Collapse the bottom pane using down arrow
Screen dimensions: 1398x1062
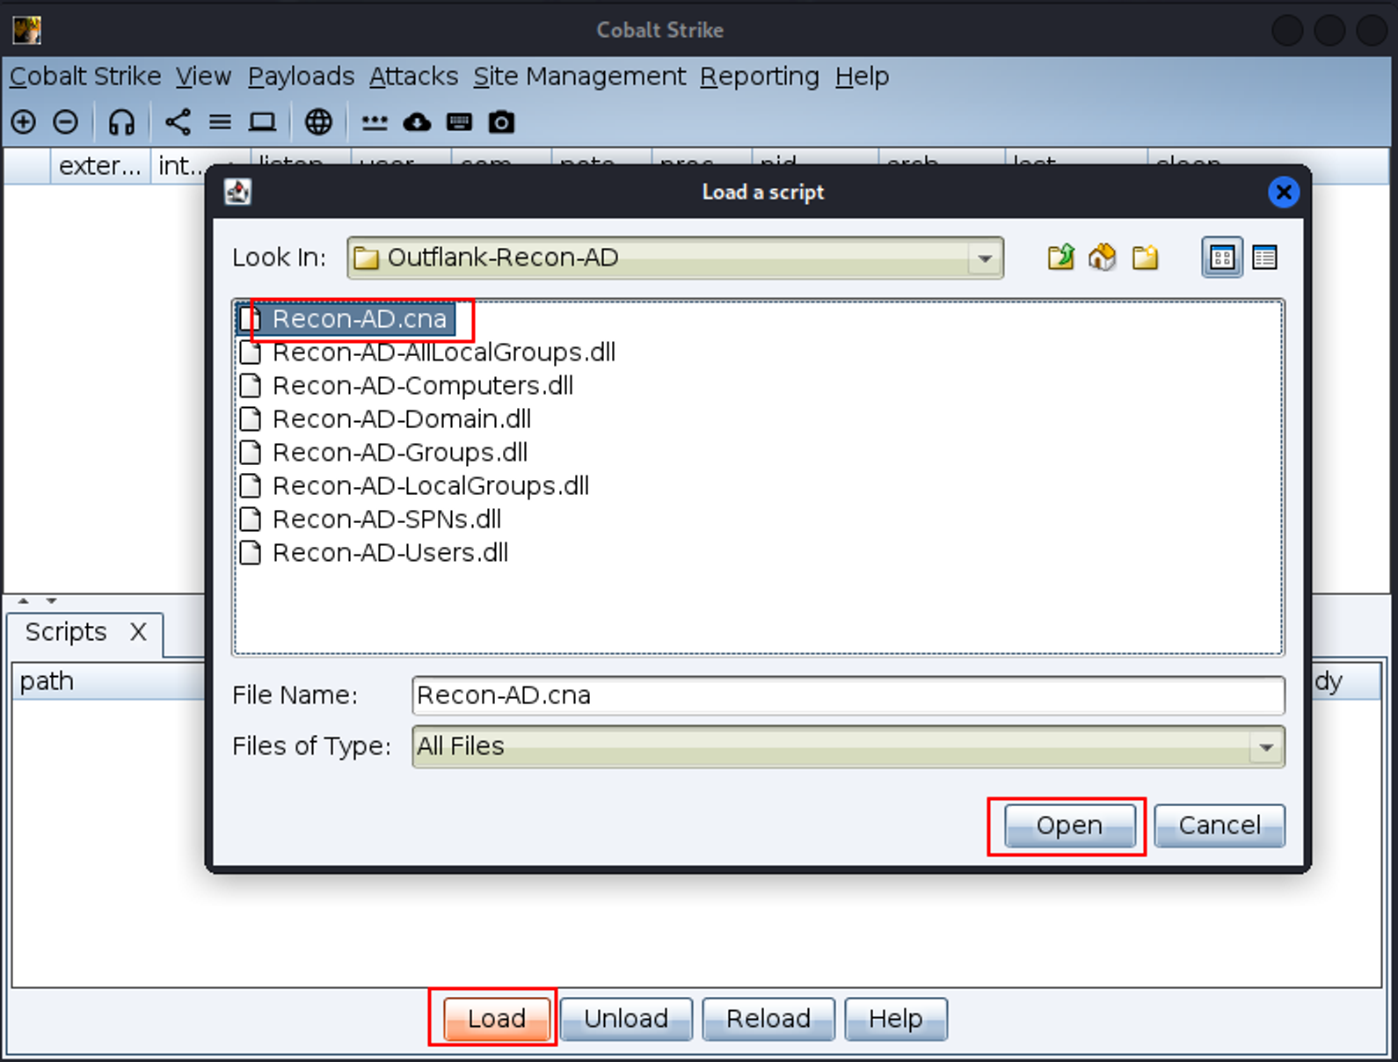[52, 601]
